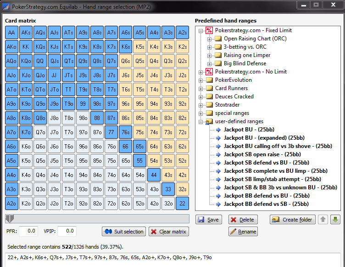Image resolution: width=345 pixels, height=267 pixels.
Task: Click the special ranges folder icon
Action: [209, 113]
